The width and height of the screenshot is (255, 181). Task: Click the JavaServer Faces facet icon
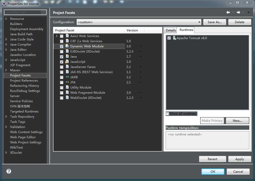click(x=67, y=67)
